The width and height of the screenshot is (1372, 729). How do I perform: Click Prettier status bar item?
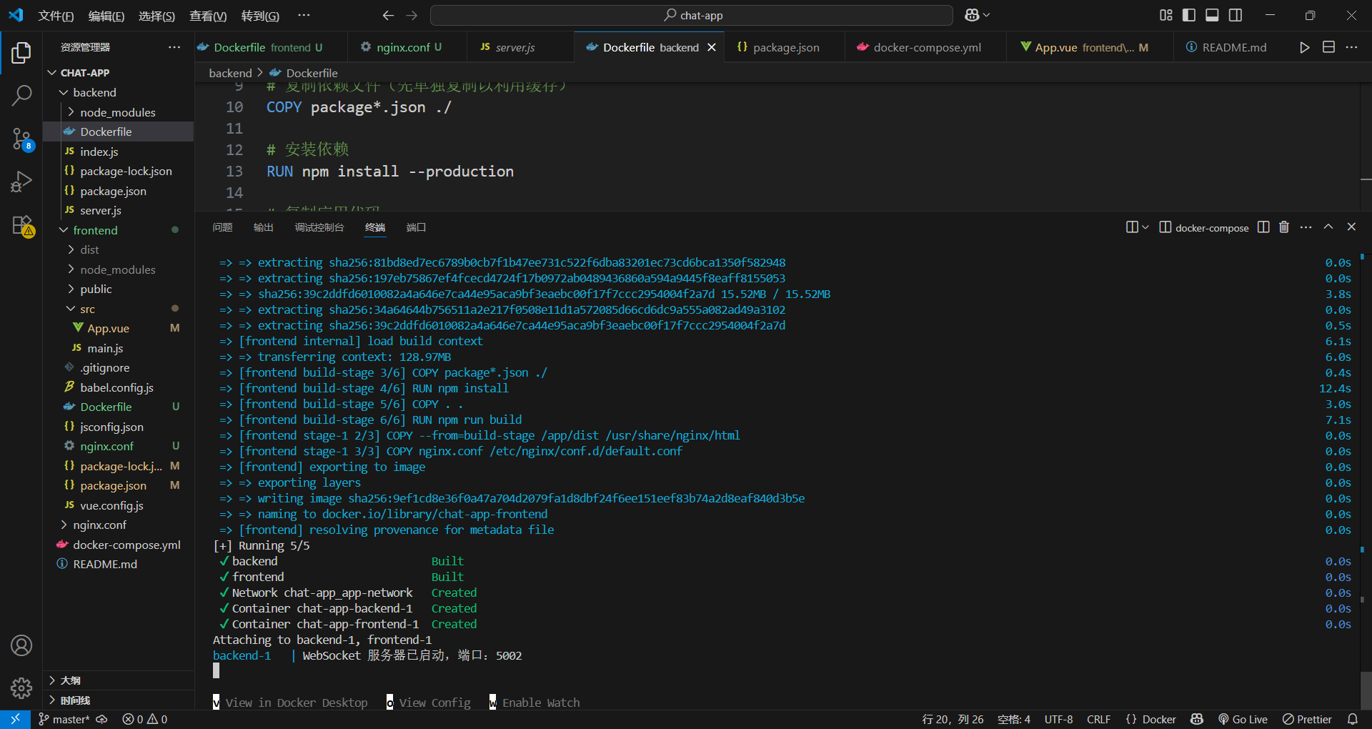click(x=1307, y=720)
